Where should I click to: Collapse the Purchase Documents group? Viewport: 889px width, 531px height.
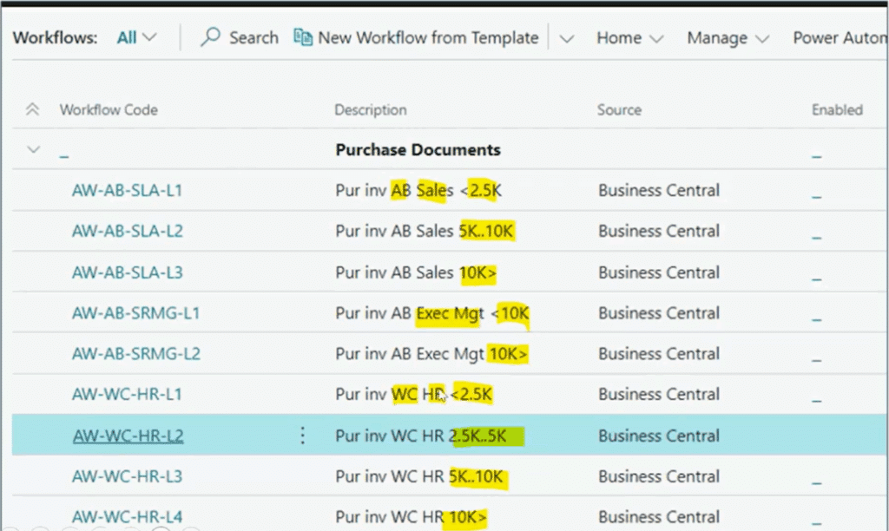[32, 148]
